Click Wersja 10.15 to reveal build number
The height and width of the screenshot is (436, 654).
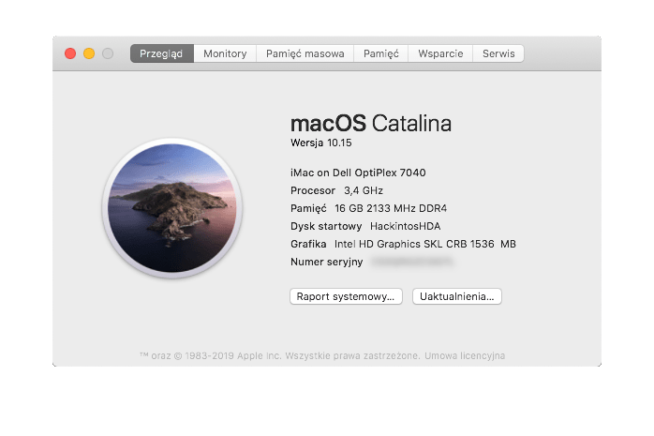(327, 143)
